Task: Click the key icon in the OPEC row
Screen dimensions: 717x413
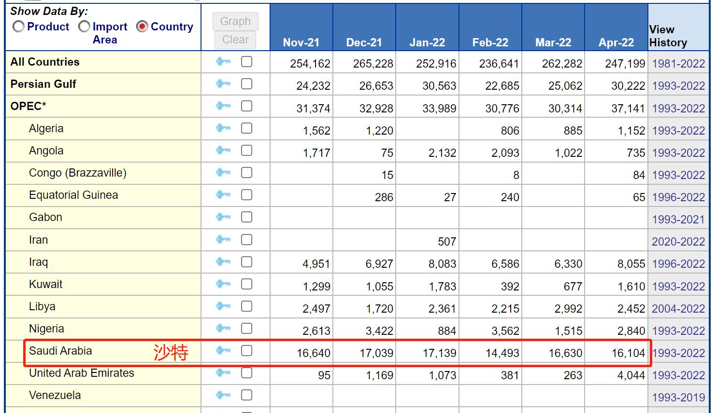Action: click(x=223, y=106)
